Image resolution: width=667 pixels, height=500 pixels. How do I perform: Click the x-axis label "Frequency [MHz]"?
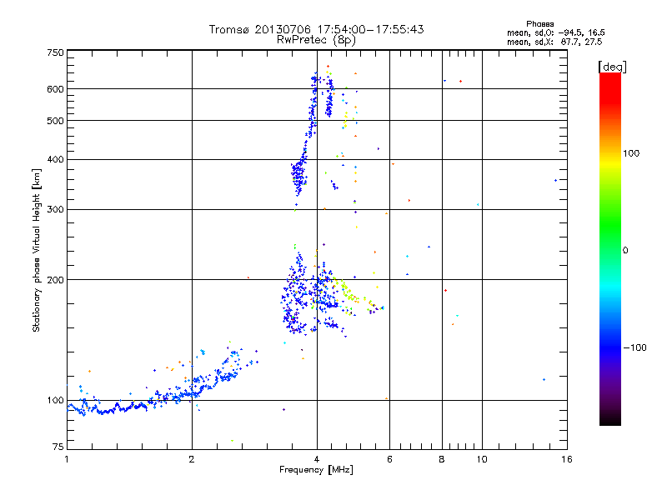[316, 470]
